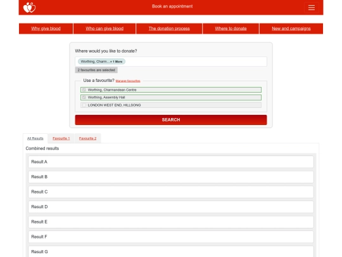Click the Combined results heading

pos(42,148)
